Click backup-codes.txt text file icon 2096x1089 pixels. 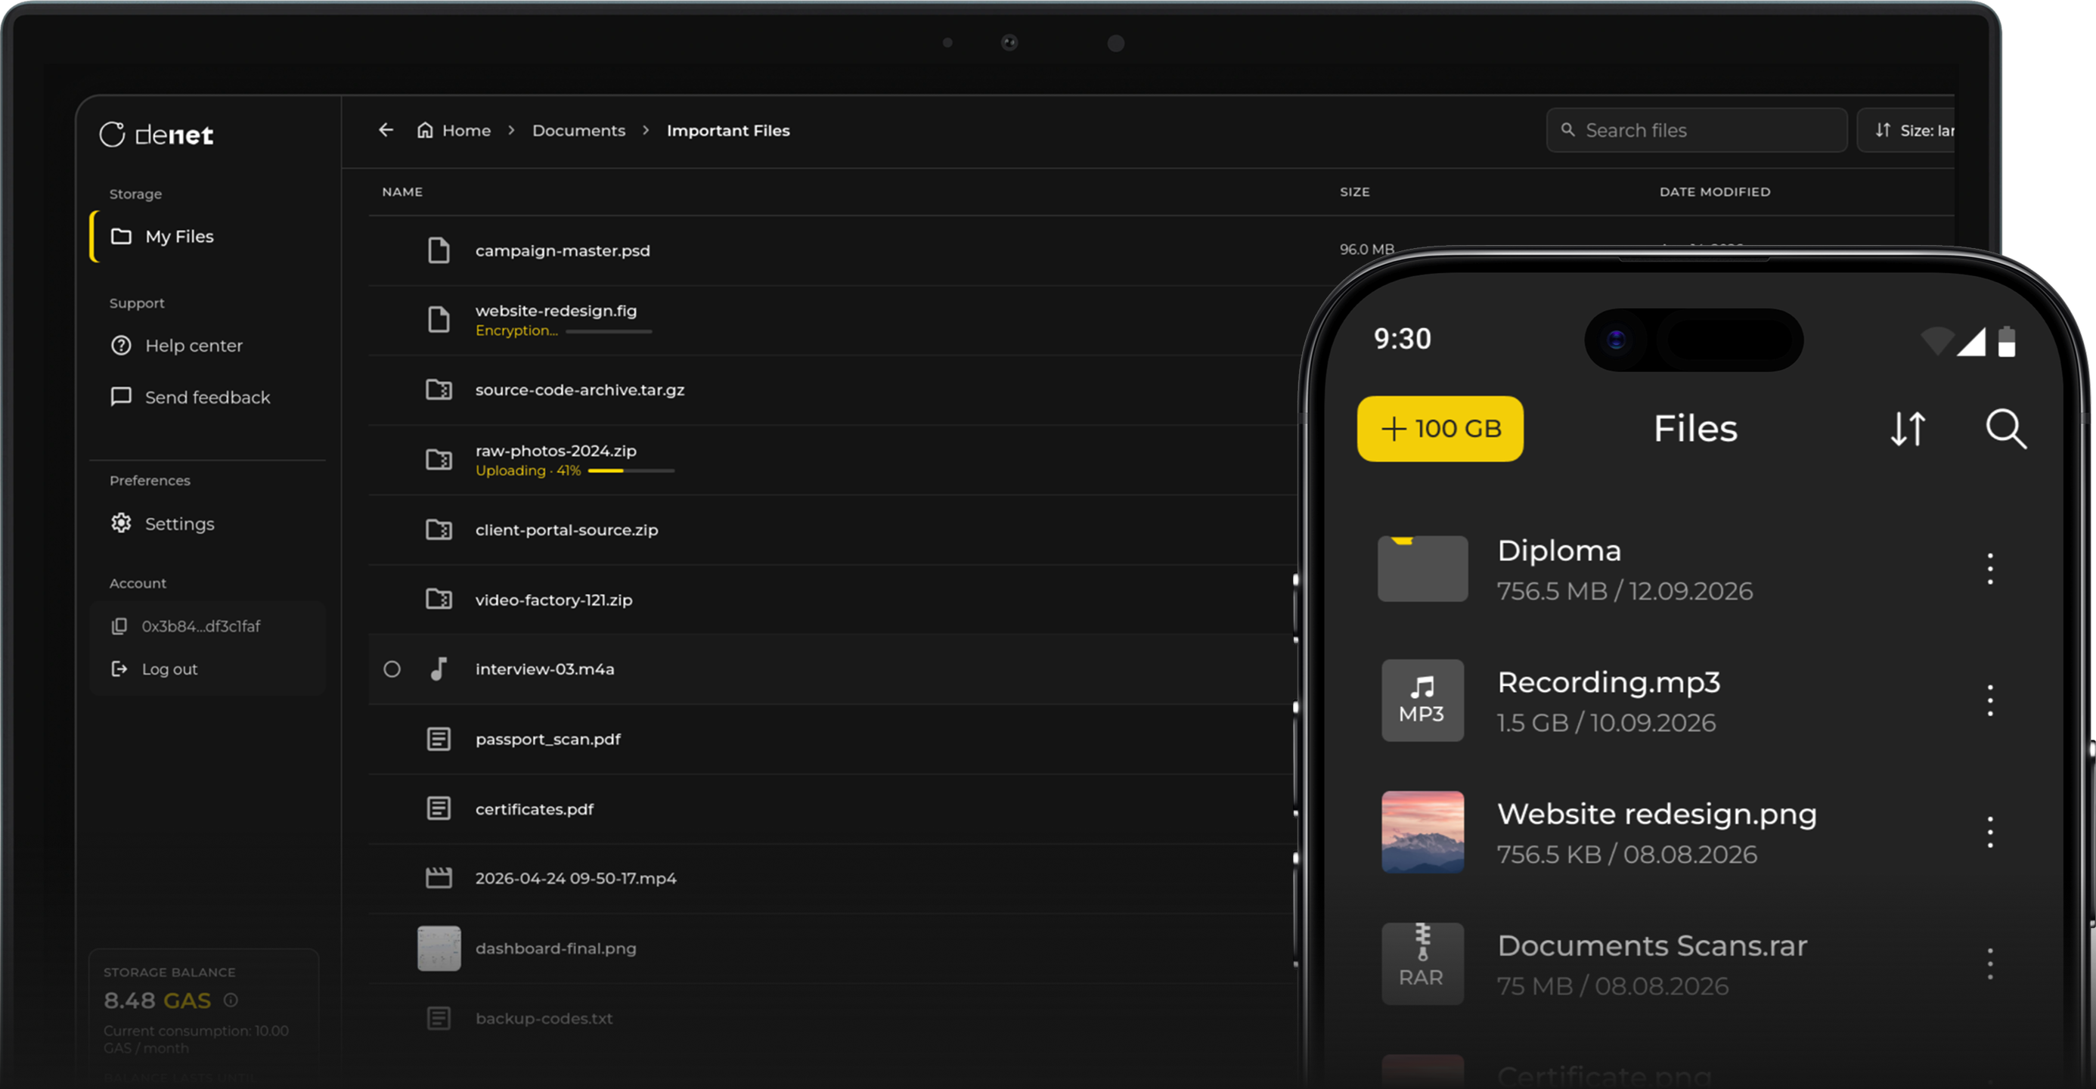(x=439, y=1018)
